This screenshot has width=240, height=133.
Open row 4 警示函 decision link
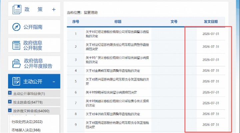[x=113, y=71]
